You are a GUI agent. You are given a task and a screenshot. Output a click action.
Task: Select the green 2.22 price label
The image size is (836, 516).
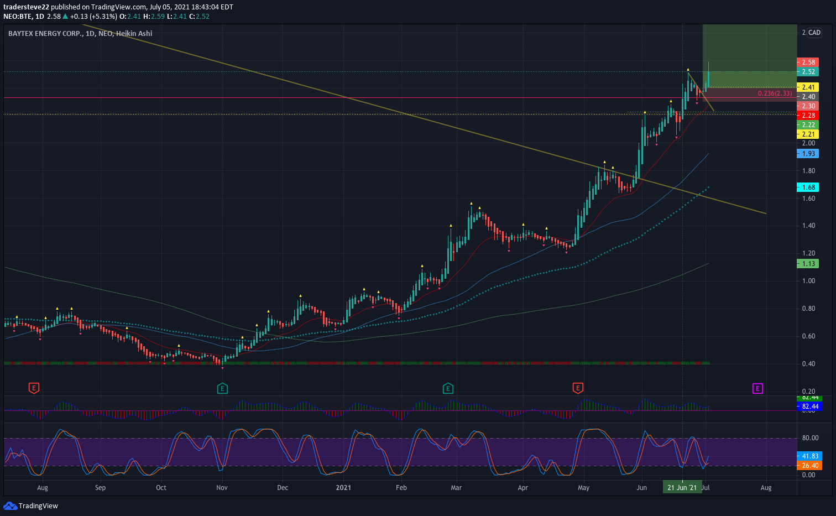point(808,125)
